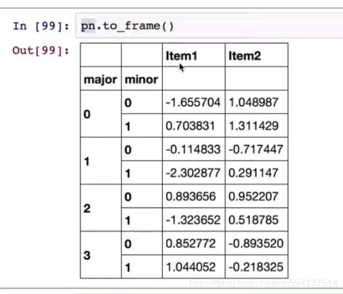The height and width of the screenshot is (294, 343).
Task: Select cell value -0.893520
Action: coord(256,244)
